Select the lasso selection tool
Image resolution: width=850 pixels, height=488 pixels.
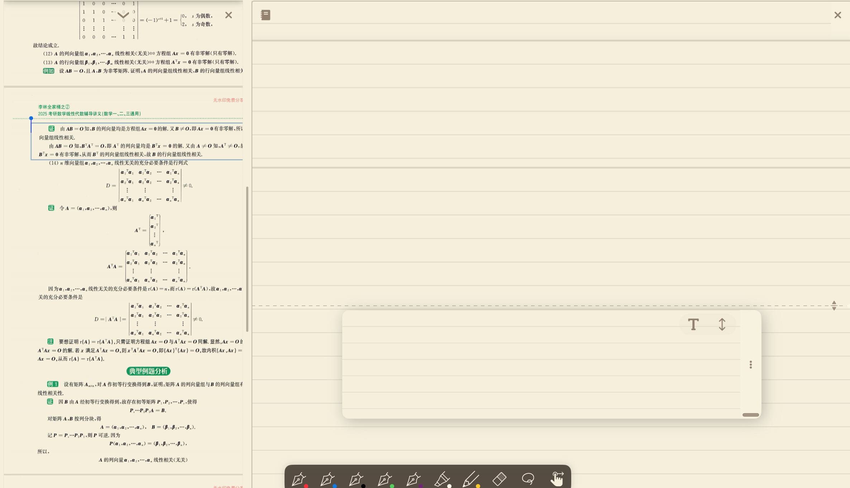[x=528, y=479]
